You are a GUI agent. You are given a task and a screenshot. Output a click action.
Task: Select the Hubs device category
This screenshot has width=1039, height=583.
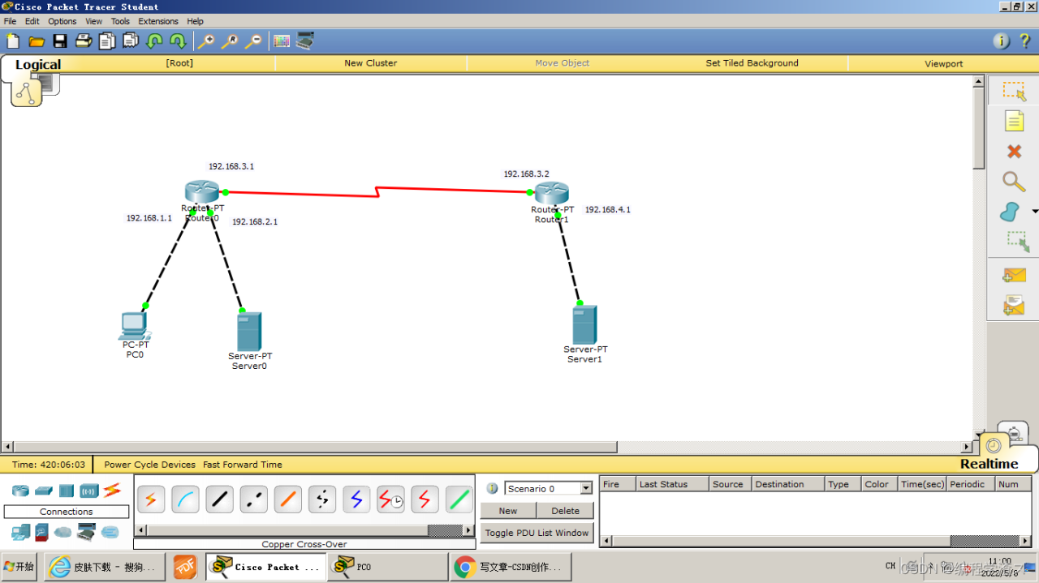[x=67, y=491]
